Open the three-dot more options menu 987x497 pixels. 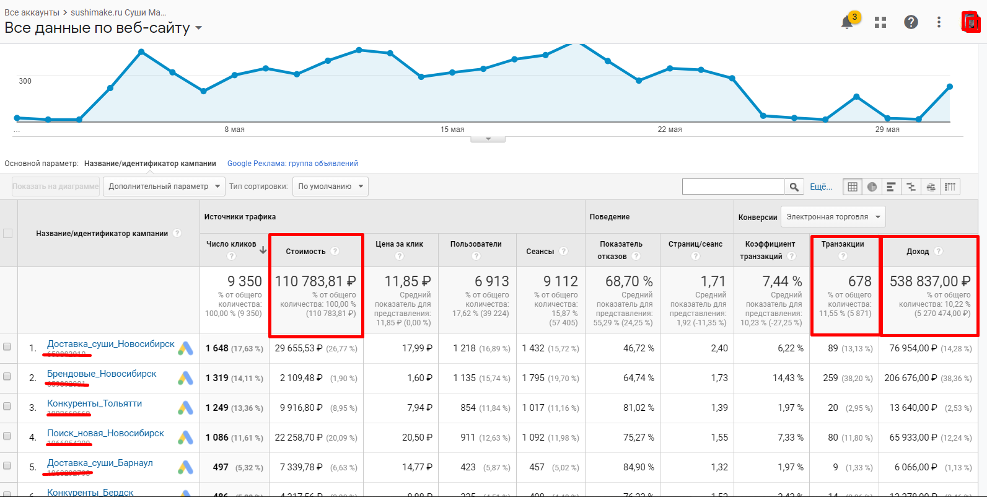pos(939,22)
